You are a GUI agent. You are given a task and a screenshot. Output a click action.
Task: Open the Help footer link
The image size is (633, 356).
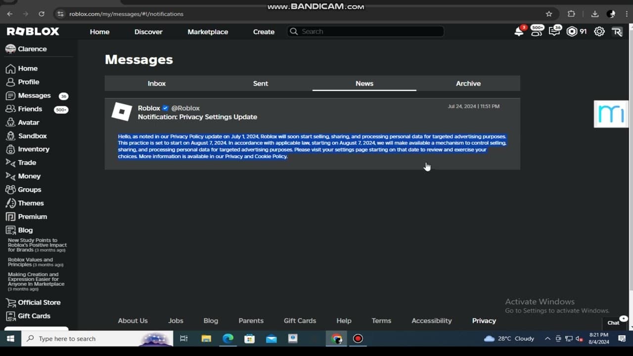[x=344, y=321]
